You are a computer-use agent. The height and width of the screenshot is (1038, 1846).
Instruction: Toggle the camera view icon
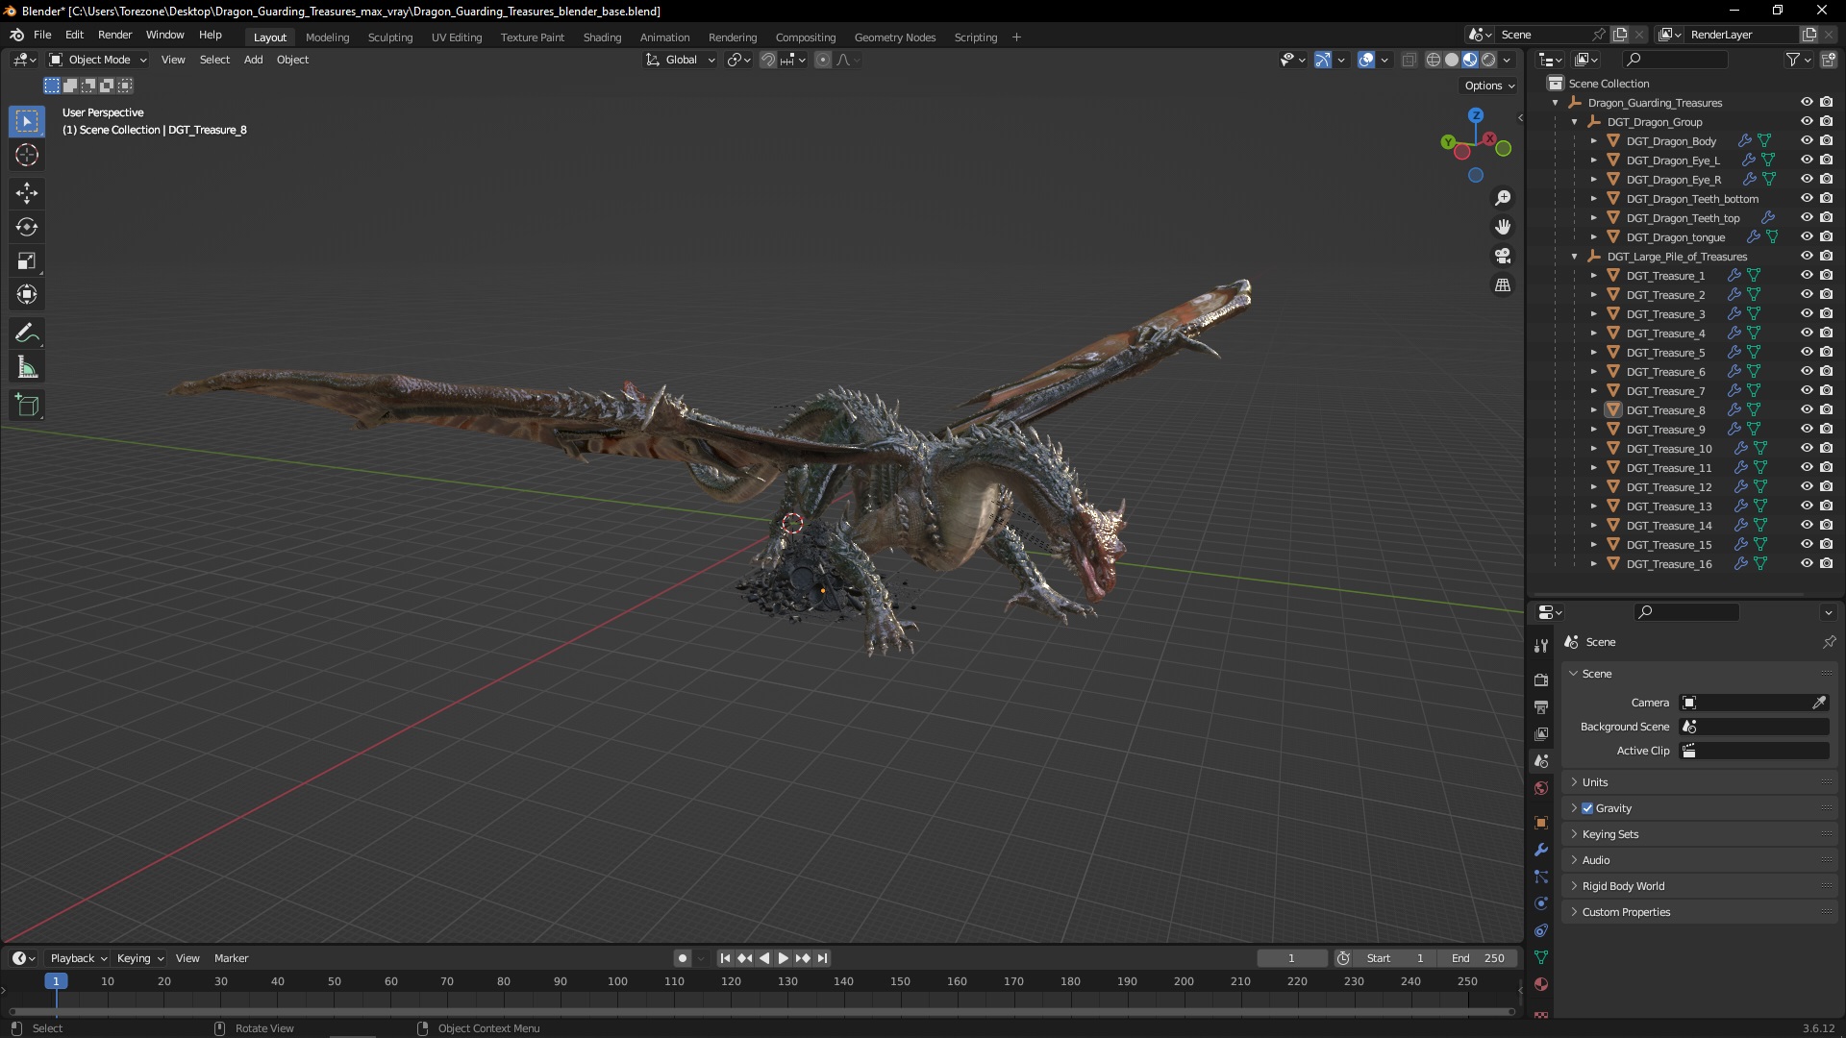1503,257
